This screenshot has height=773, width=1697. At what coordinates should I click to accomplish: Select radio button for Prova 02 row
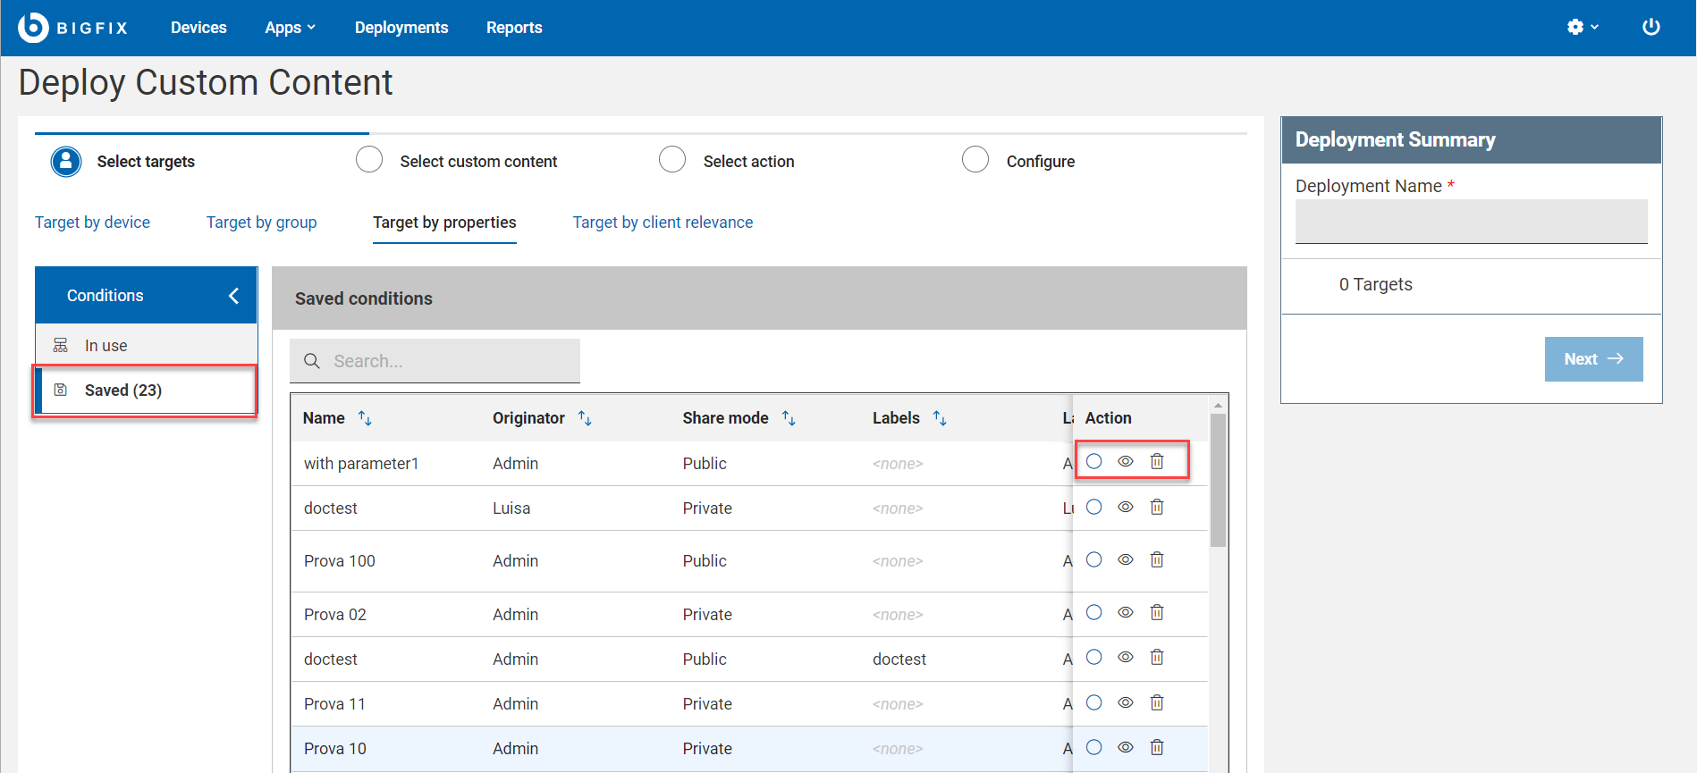(1093, 613)
